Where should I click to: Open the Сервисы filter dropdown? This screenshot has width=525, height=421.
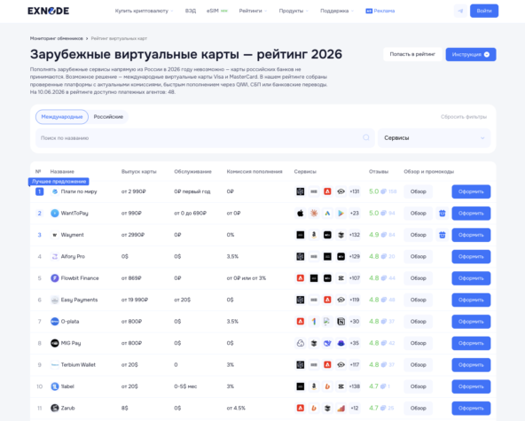pyautogui.click(x=434, y=138)
